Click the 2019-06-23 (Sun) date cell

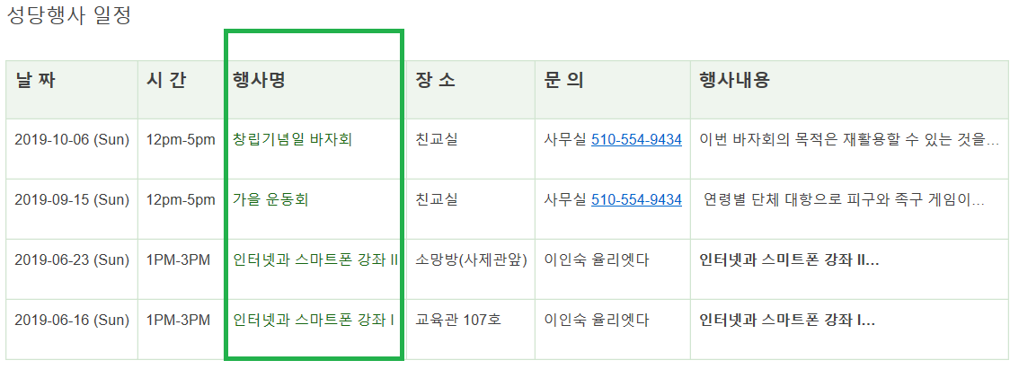(72, 260)
